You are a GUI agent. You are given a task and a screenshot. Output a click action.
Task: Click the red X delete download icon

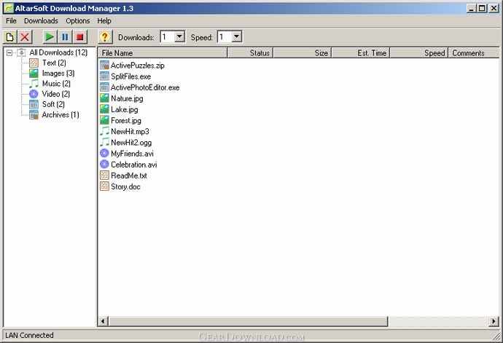click(x=25, y=37)
